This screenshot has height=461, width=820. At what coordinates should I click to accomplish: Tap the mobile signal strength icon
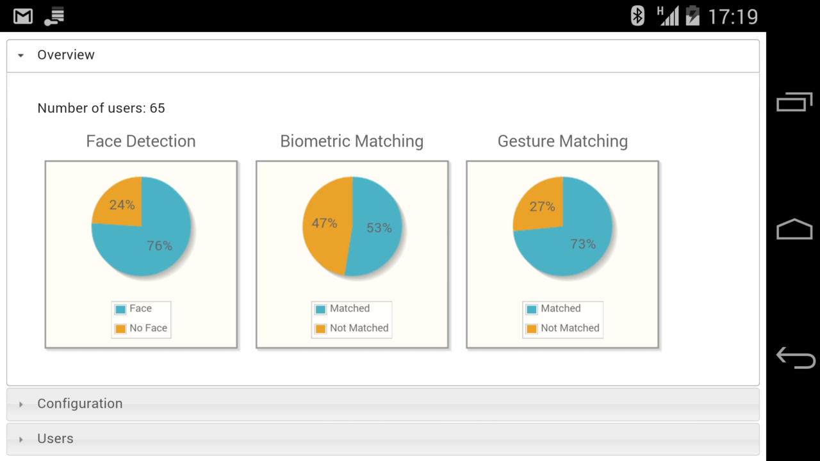668,15
